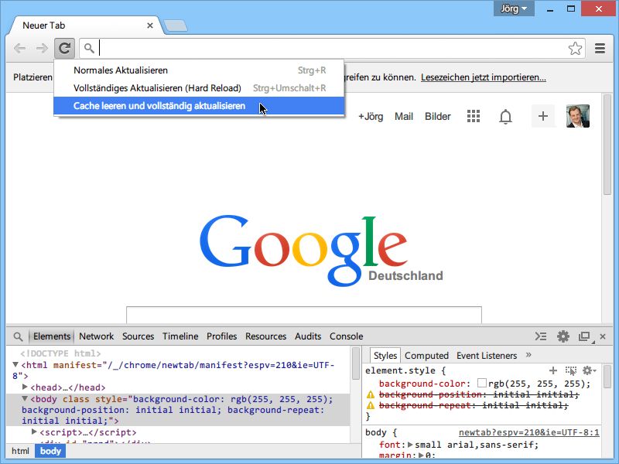Collapse the body element node
Viewport: 619px width, 464px height.
[x=25, y=398]
